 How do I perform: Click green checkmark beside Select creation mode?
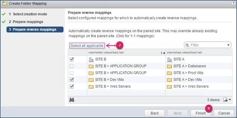pyautogui.click(x=4, y=14)
